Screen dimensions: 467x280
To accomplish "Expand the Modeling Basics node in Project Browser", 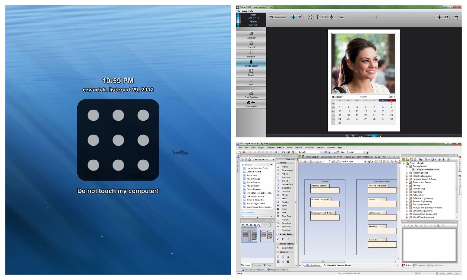I will click(407, 173).
